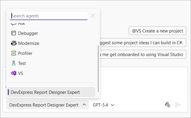Select the Test agent
This screenshot has height=118, width=191.
pyautogui.click(x=51, y=63)
